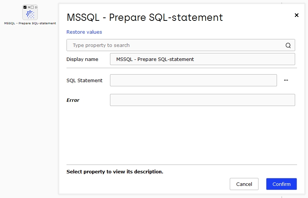Screen dimensions: 308x198
Task: Cancel the property changes
Action: (244, 184)
